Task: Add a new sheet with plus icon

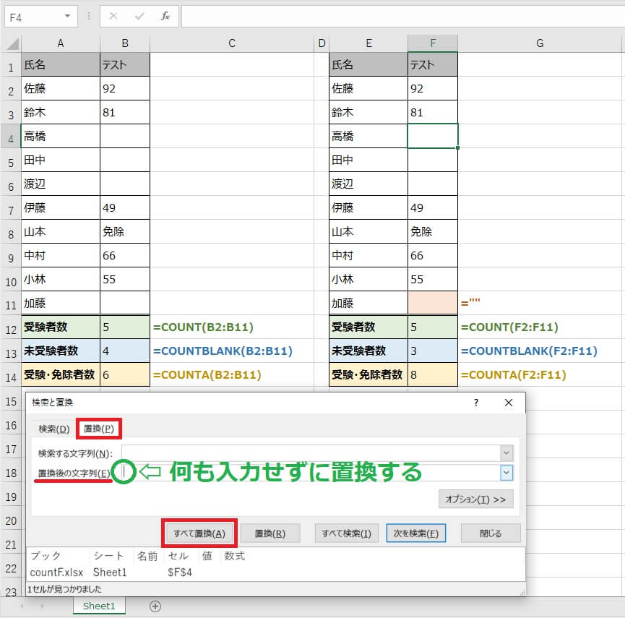Action: [x=155, y=606]
